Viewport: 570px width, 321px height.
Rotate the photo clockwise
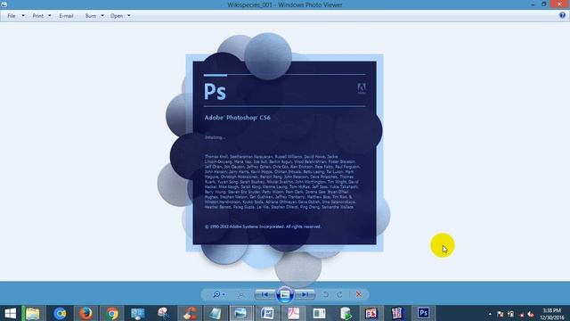point(339,294)
